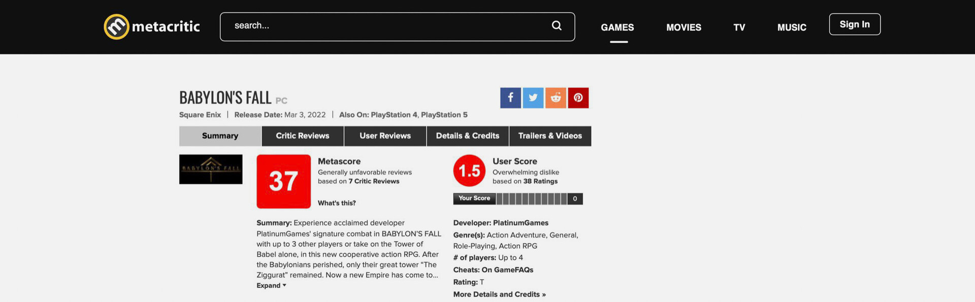975x302 pixels.
Task: Click the Rating: T text
Action: pos(469,282)
